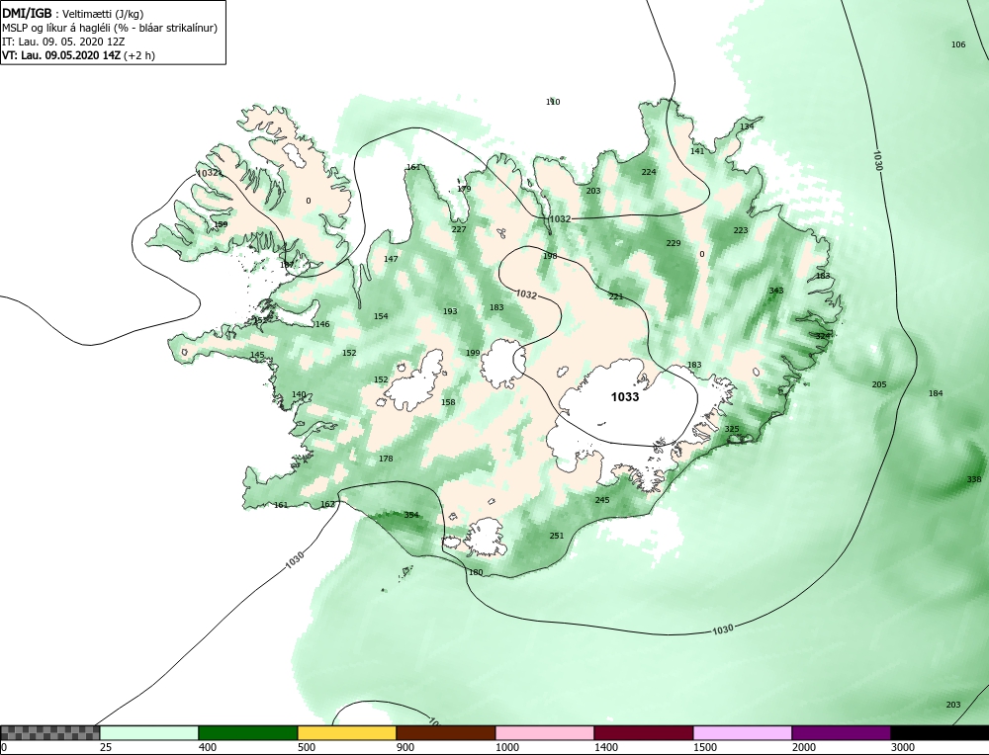
Task: Click the offshore map value "338"
Action: [974, 479]
